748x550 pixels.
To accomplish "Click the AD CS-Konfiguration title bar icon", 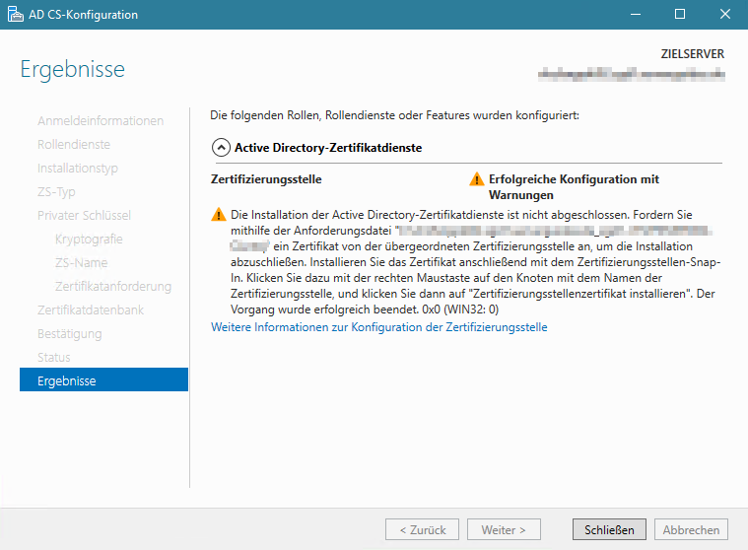I will coord(15,15).
